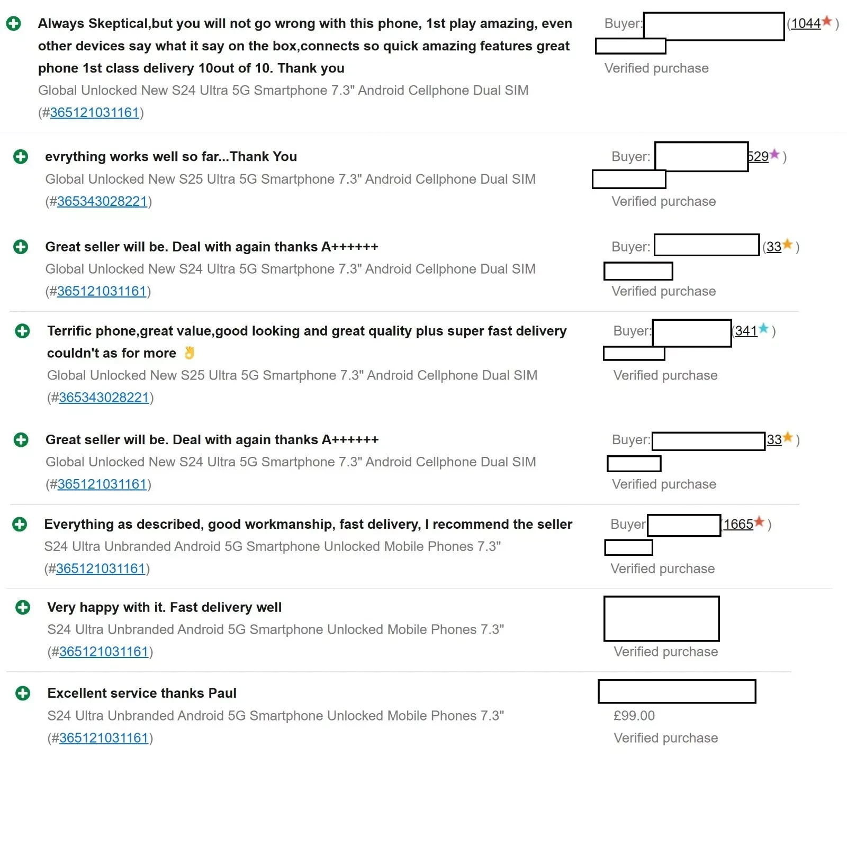Open the buyer feedback score 529 link

pos(759,157)
